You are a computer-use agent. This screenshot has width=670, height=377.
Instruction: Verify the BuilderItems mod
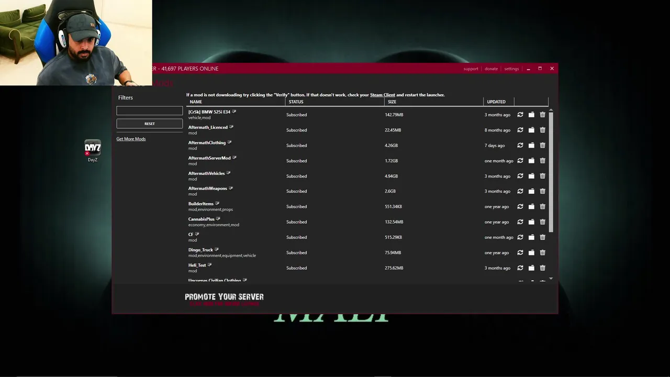pyautogui.click(x=520, y=207)
